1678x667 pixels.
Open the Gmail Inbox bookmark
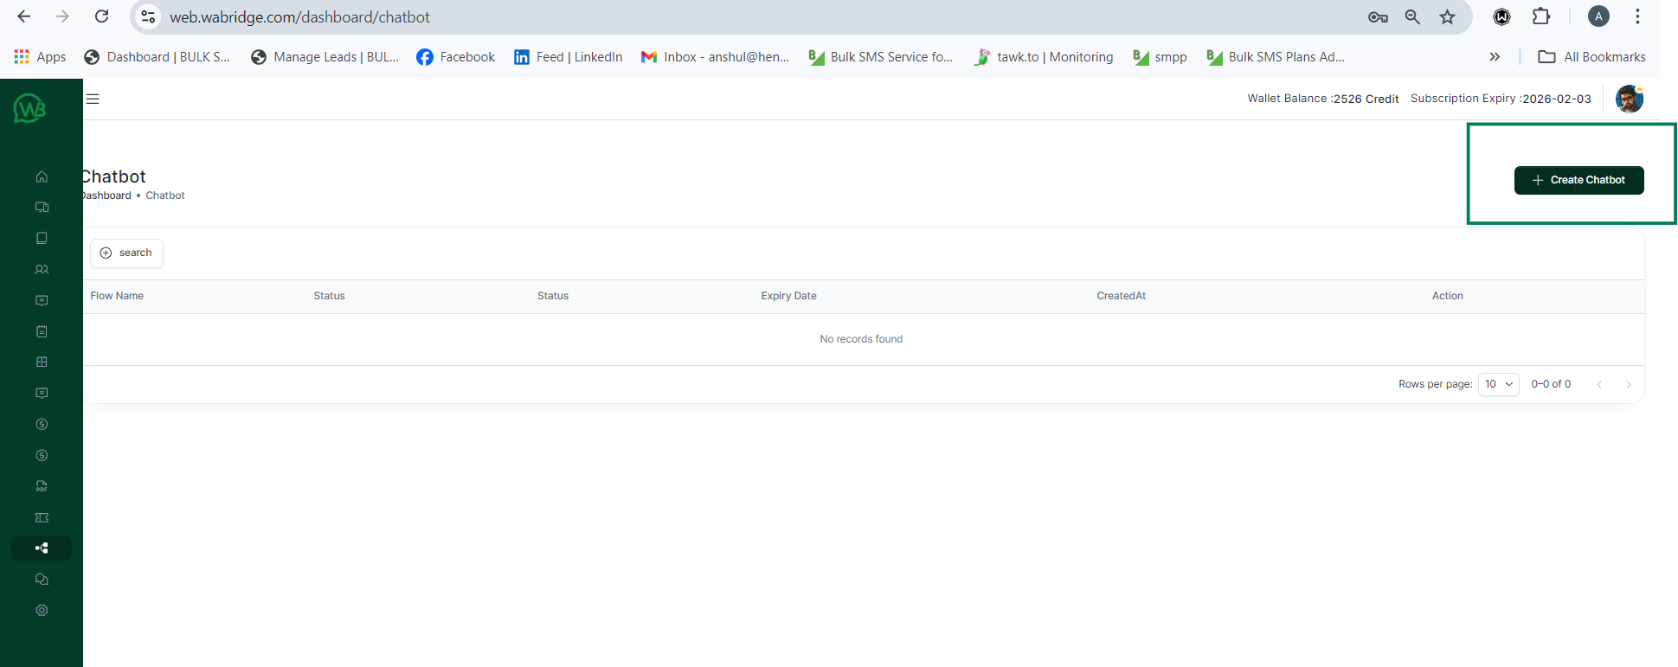tap(715, 57)
